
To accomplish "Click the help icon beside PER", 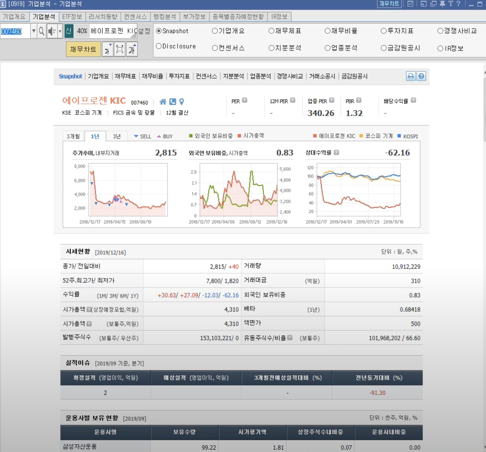I will [x=245, y=100].
